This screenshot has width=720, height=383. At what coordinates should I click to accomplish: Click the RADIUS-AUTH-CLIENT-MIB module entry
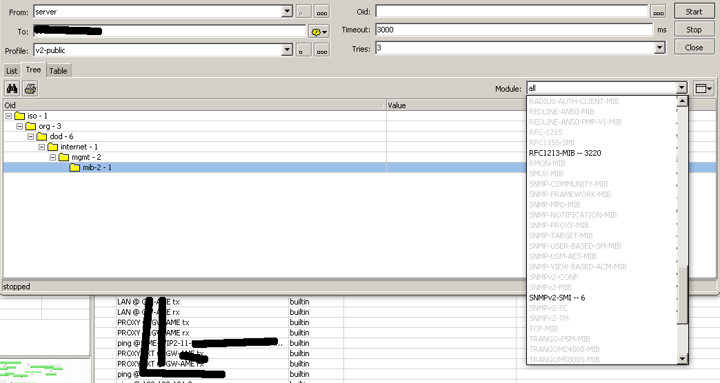tap(574, 101)
